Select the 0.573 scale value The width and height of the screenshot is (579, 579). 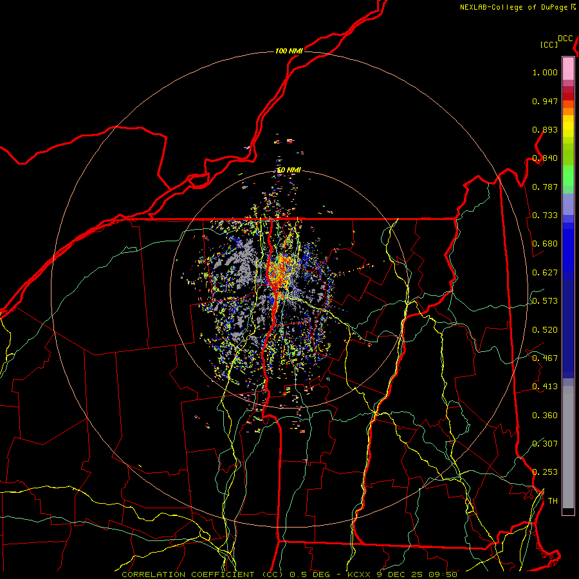[x=545, y=301]
